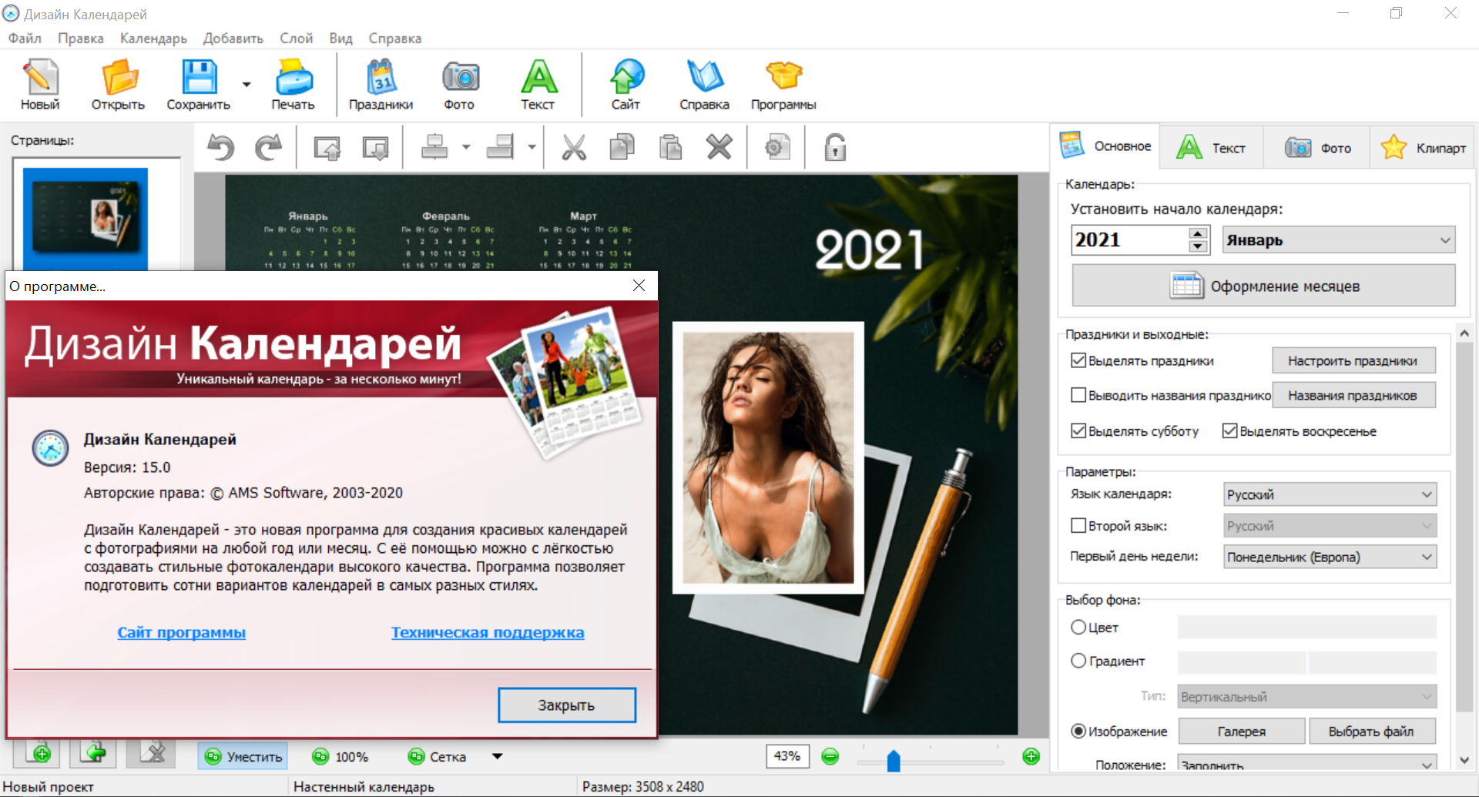Open the Январь month dropdown
1479x797 pixels.
pyautogui.click(x=1339, y=240)
